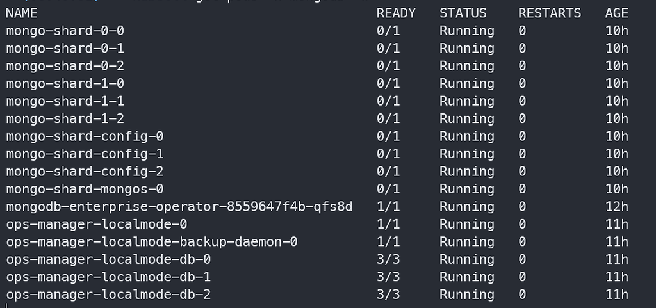Click the RESTARTS column header
The height and width of the screenshot is (308, 656).
tap(550, 13)
